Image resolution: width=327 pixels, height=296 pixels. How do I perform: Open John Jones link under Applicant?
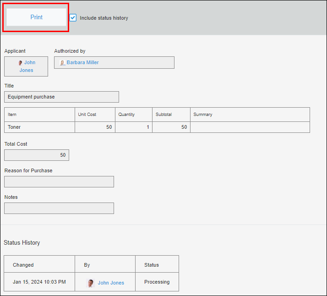tap(28, 66)
